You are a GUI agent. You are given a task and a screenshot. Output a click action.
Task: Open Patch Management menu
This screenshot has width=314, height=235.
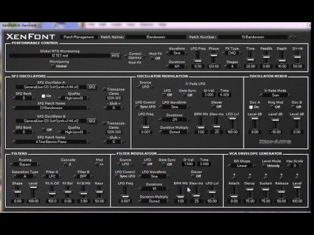tap(78, 37)
